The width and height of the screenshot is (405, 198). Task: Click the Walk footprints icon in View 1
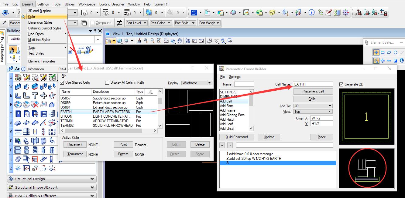point(188,41)
